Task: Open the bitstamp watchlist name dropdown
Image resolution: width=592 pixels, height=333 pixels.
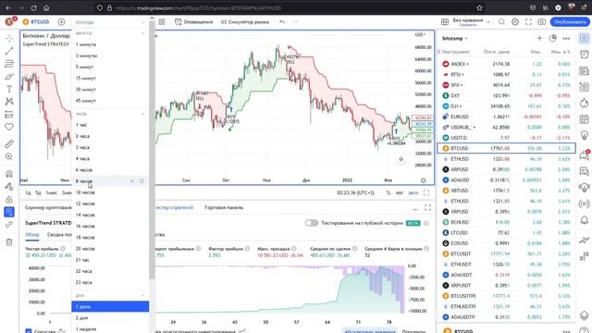Action: click(x=455, y=38)
